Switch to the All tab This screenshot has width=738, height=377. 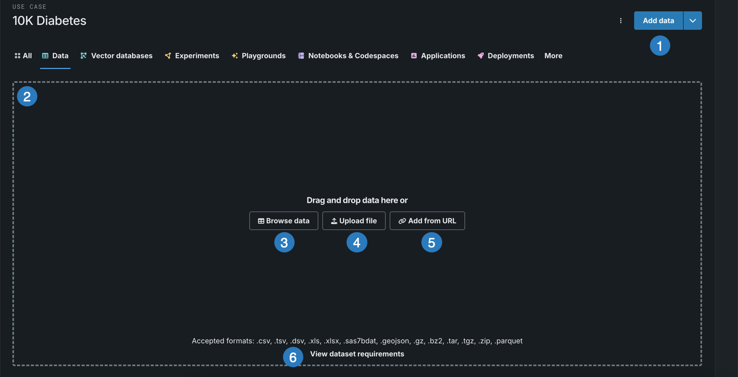pyautogui.click(x=23, y=56)
